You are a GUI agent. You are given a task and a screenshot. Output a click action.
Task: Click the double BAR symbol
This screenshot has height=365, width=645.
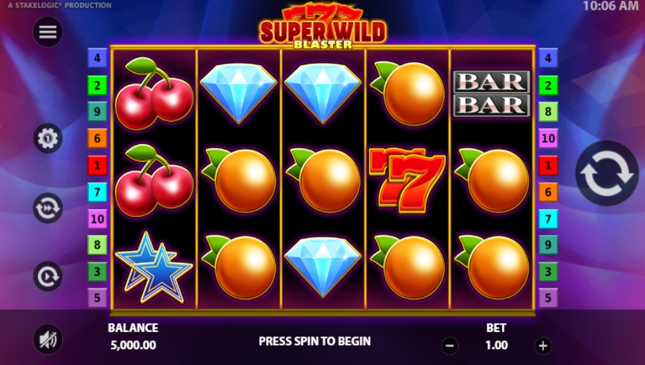point(491,94)
